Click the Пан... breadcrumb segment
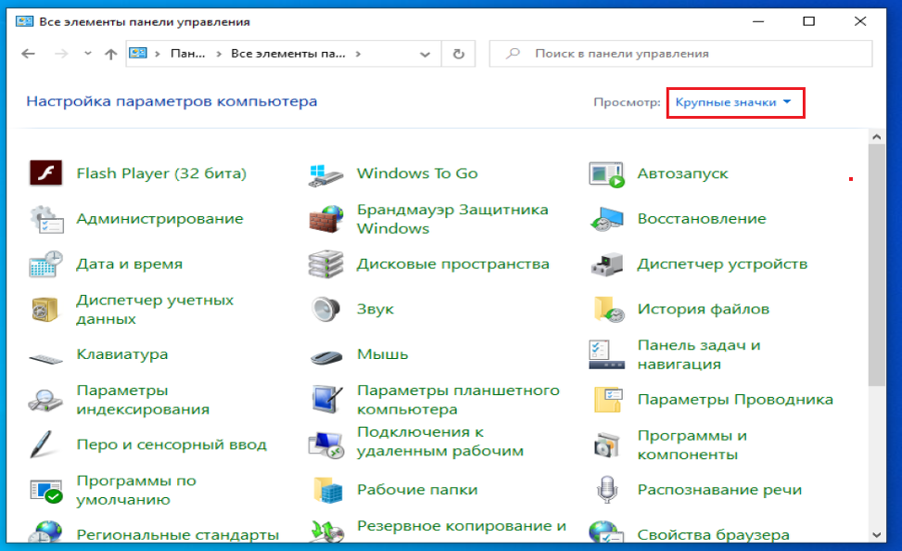Image resolution: width=902 pixels, height=551 pixels. [187, 54]
